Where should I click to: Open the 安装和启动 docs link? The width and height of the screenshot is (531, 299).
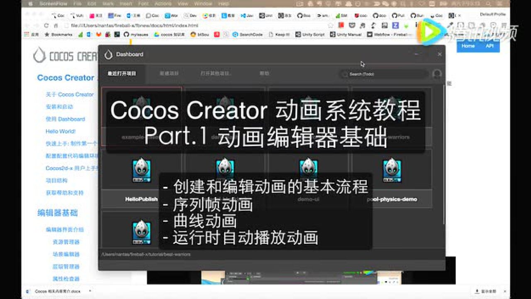click(x=59, y=107)
